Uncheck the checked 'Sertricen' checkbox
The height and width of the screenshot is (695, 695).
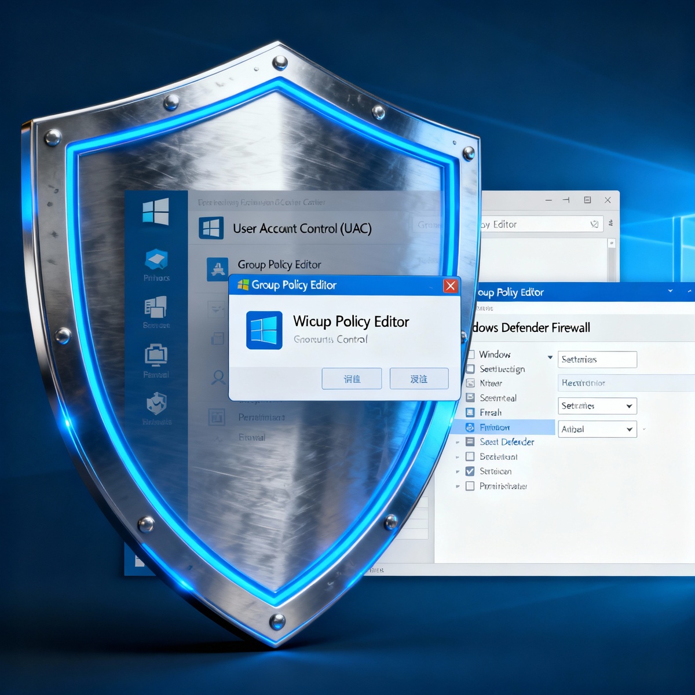470,471
